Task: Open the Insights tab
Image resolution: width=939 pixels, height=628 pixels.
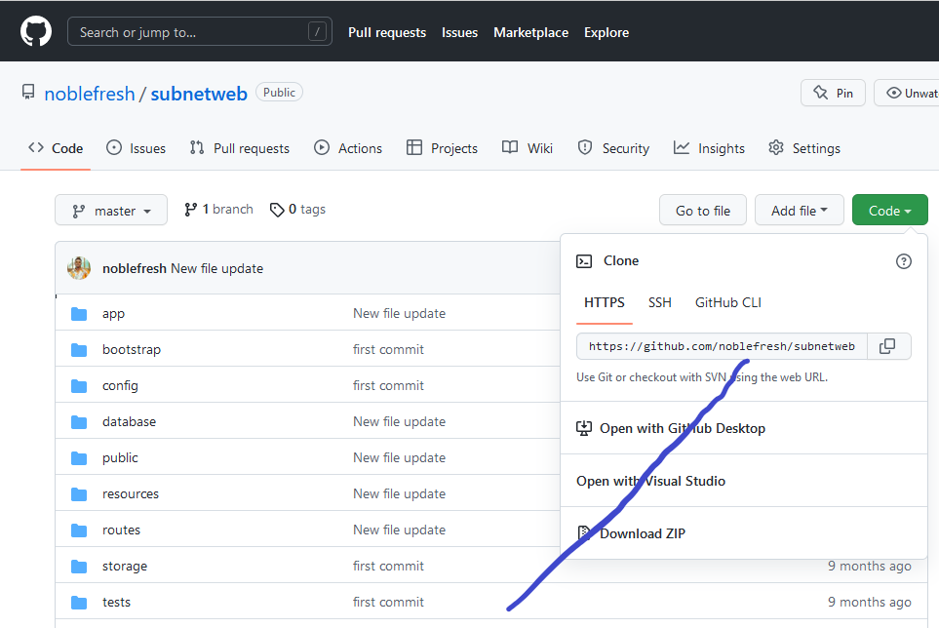Action: pyautogui.click(x=709, y=148)
